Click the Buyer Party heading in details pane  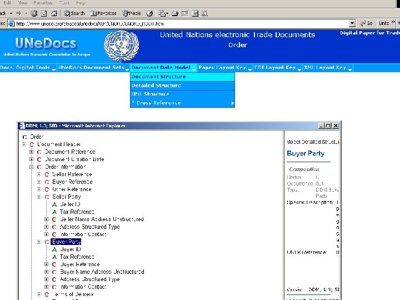click(x=306, y=153)
